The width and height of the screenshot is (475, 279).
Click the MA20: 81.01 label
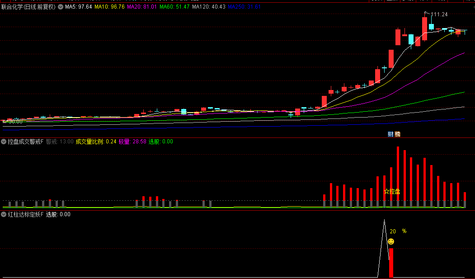point(142,7)
